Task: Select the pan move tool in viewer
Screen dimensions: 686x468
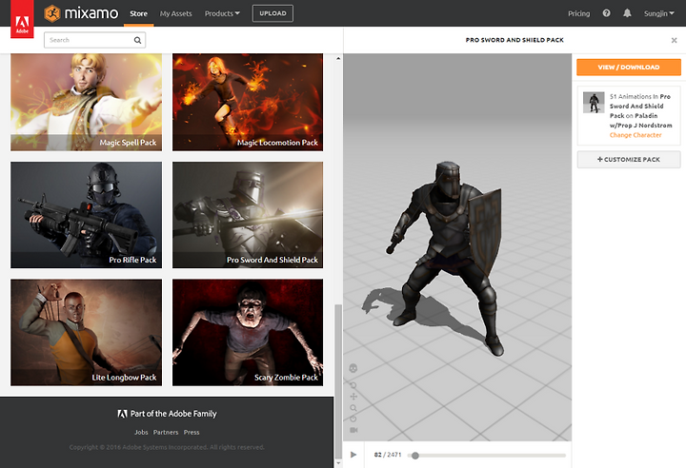Action: [x=353, y=397]
